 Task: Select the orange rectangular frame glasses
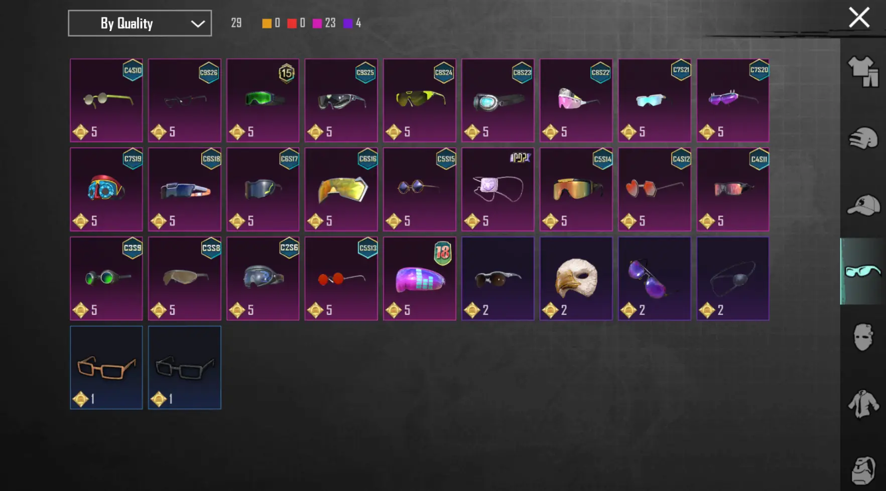coord(106,368)
